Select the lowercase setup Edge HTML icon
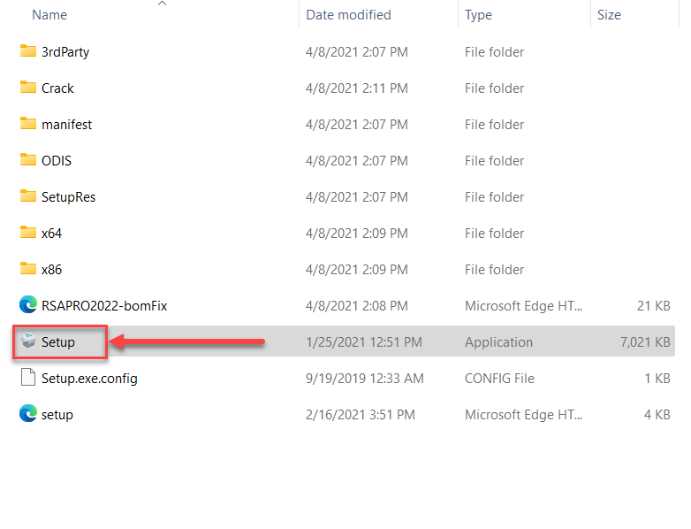This screenshot has height=529, width=691. click(x=27, y=414)
